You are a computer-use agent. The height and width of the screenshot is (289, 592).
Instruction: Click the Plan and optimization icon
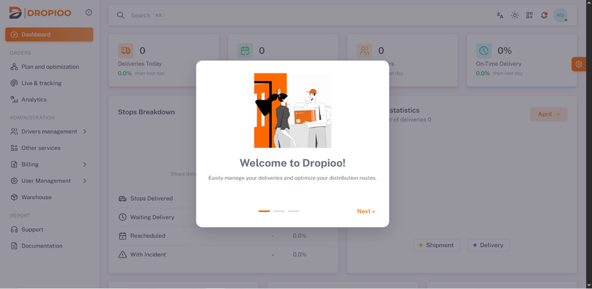[15, 67]
